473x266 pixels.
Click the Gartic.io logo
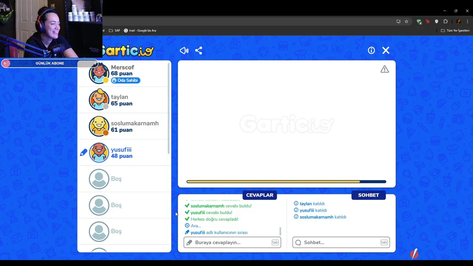point(128,51)
